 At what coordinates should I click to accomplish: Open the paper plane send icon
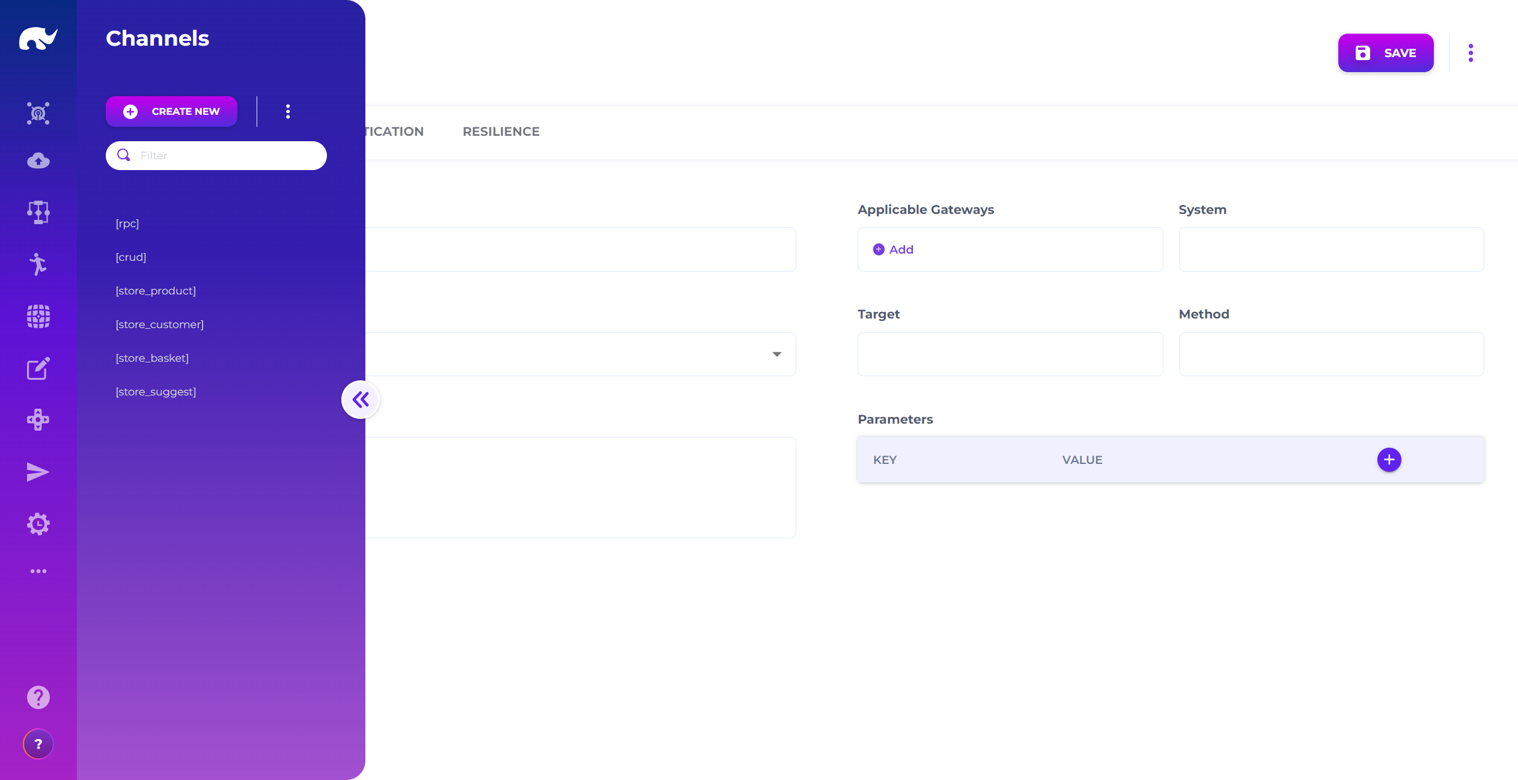(38, 472)
